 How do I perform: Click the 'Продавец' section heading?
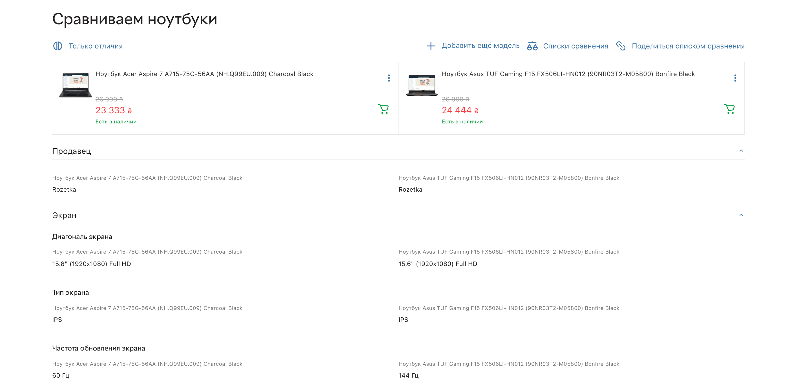tap(72, 151)
